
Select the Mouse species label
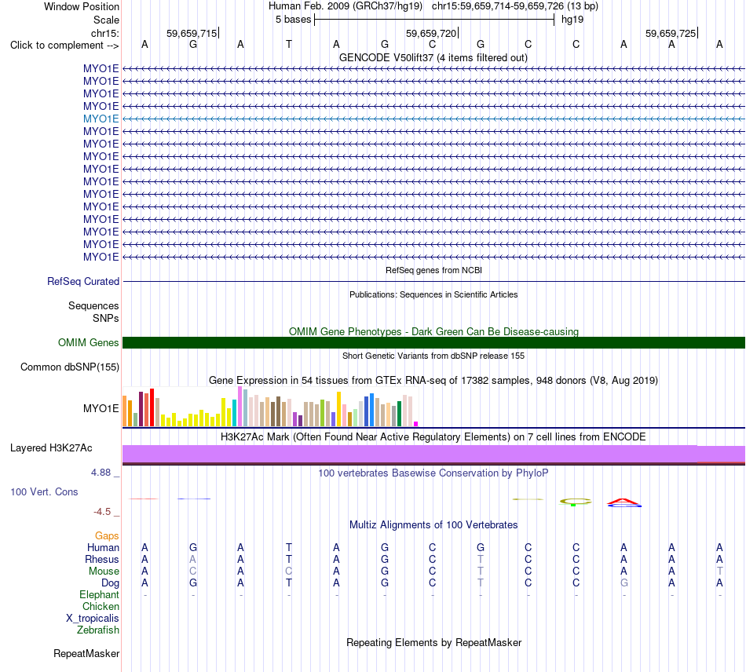104,572
